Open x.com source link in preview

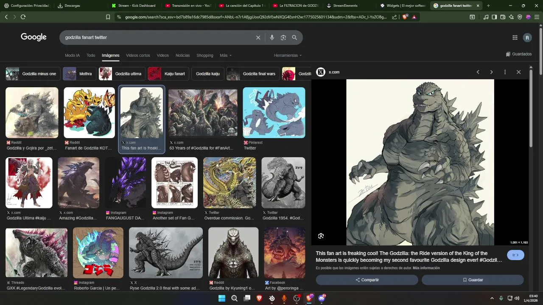pos(334,72)
